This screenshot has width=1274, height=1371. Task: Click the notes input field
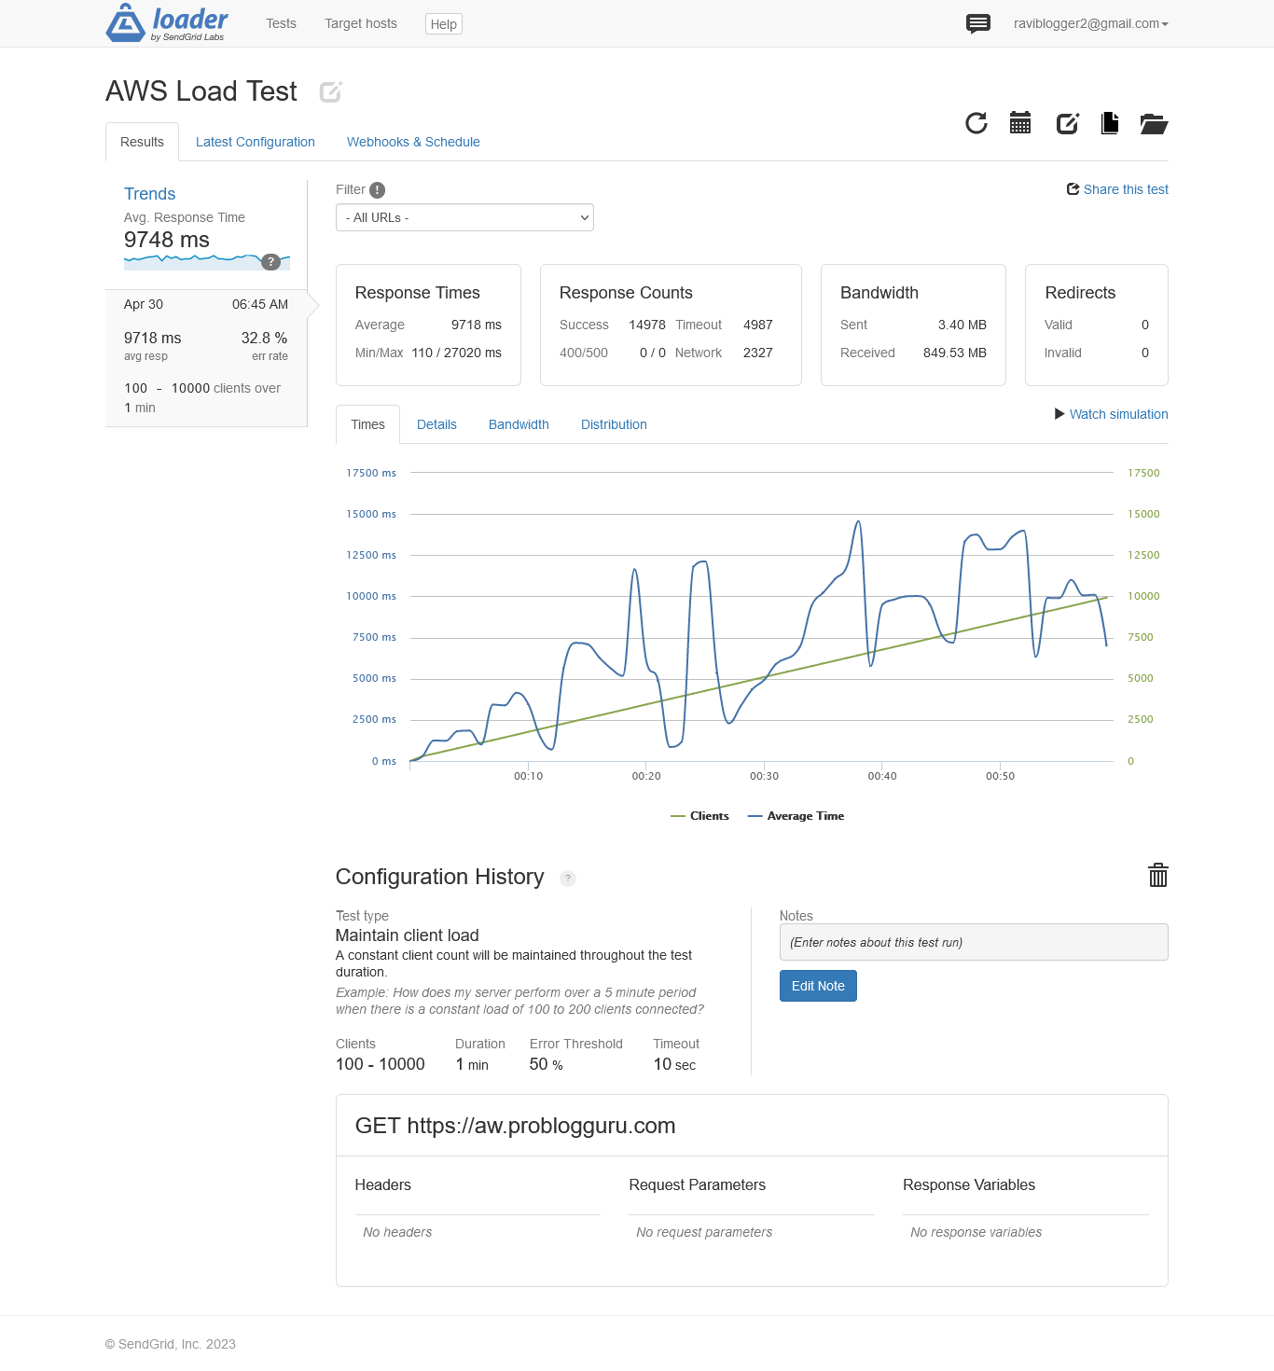(973, 942)
